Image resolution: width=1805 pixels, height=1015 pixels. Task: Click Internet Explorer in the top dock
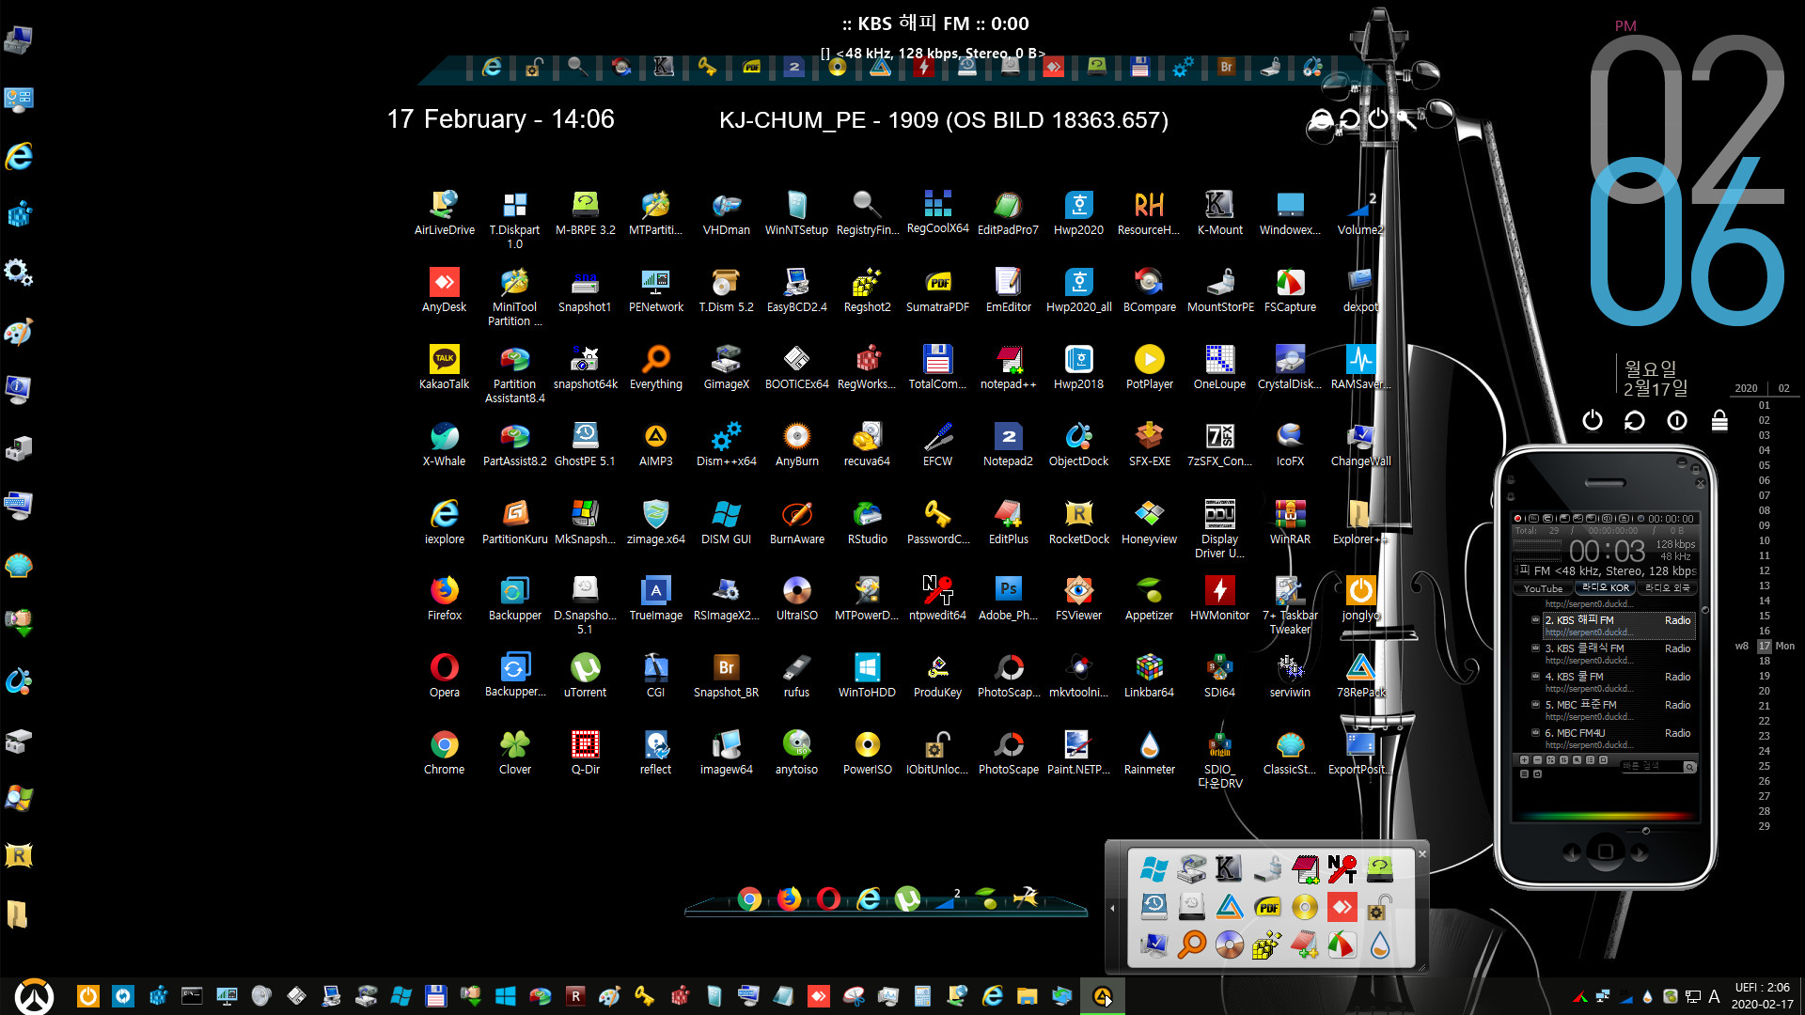pyautogui.click(x=491, y=67)
